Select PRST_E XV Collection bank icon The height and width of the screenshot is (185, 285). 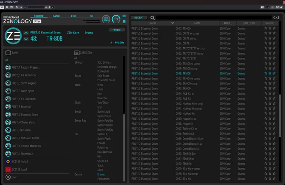click(8, 99)
